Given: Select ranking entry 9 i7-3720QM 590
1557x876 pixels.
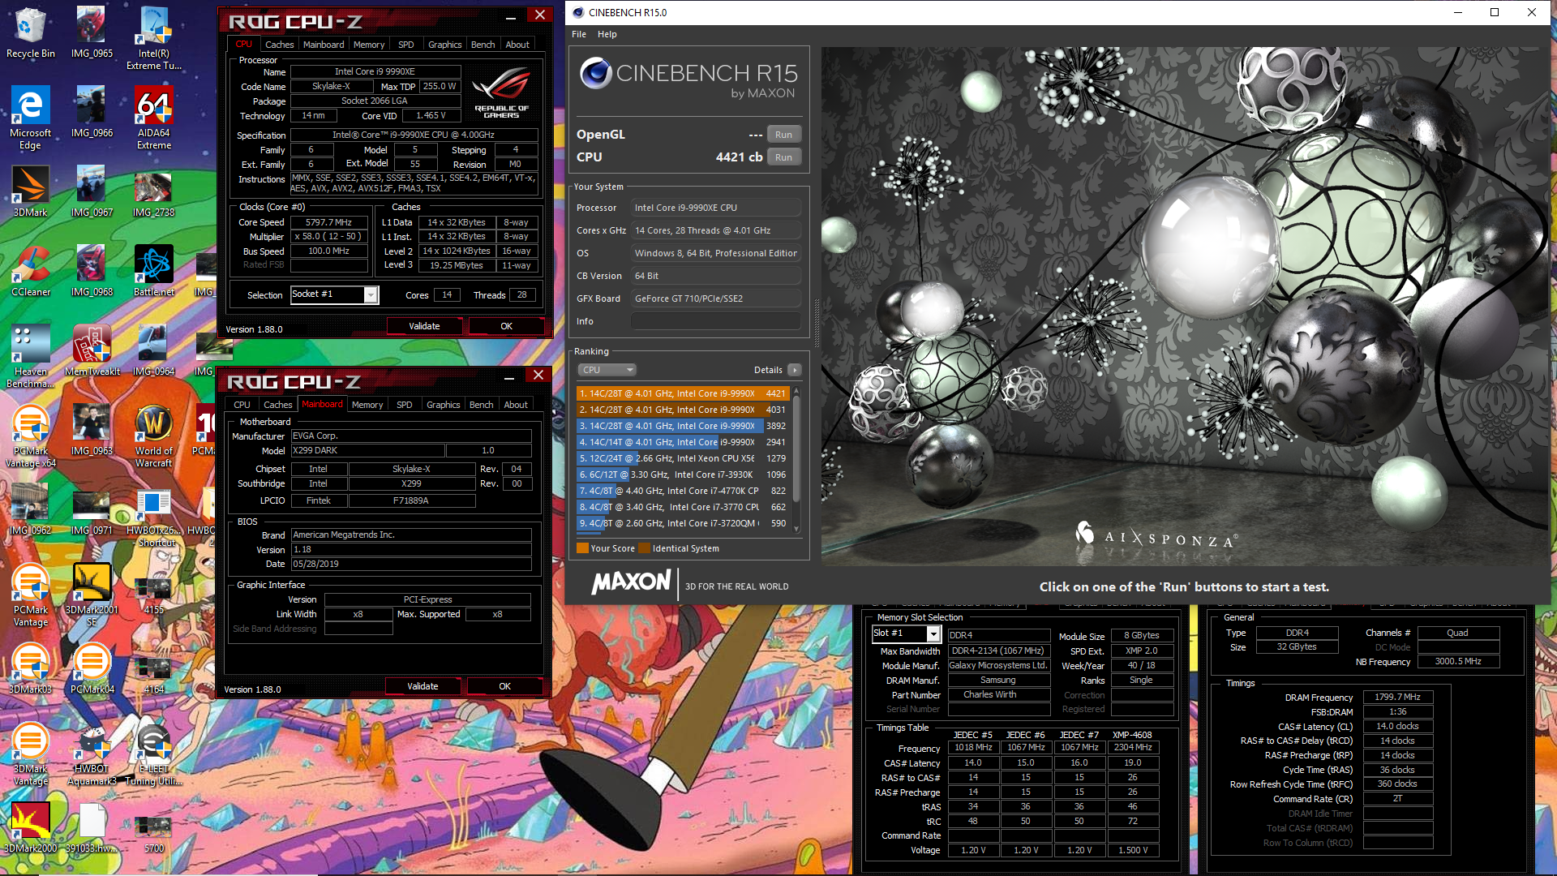Looking at the screenshot, I should pyautogui.click(x=683, y=523).
